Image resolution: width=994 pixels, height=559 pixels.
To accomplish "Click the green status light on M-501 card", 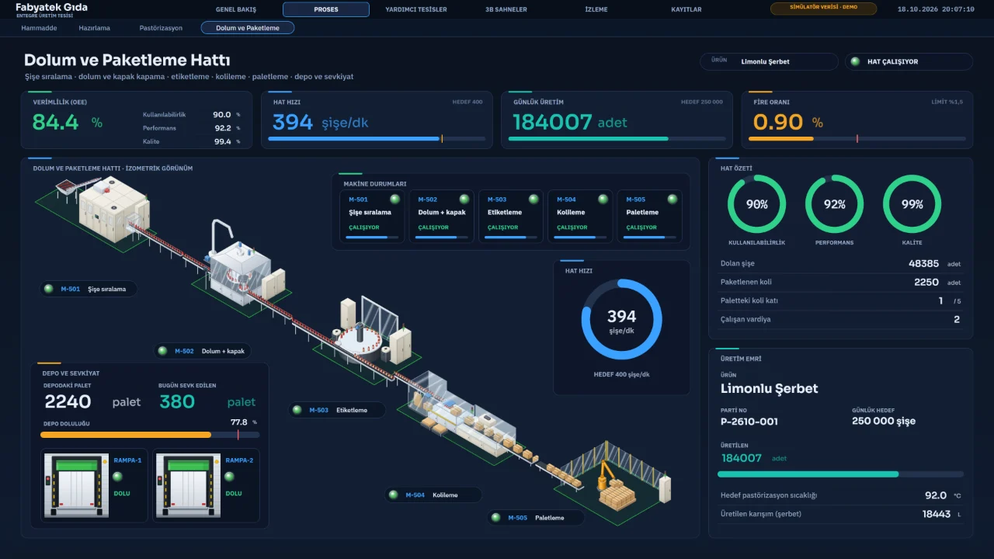I will [x=394, y=200].
